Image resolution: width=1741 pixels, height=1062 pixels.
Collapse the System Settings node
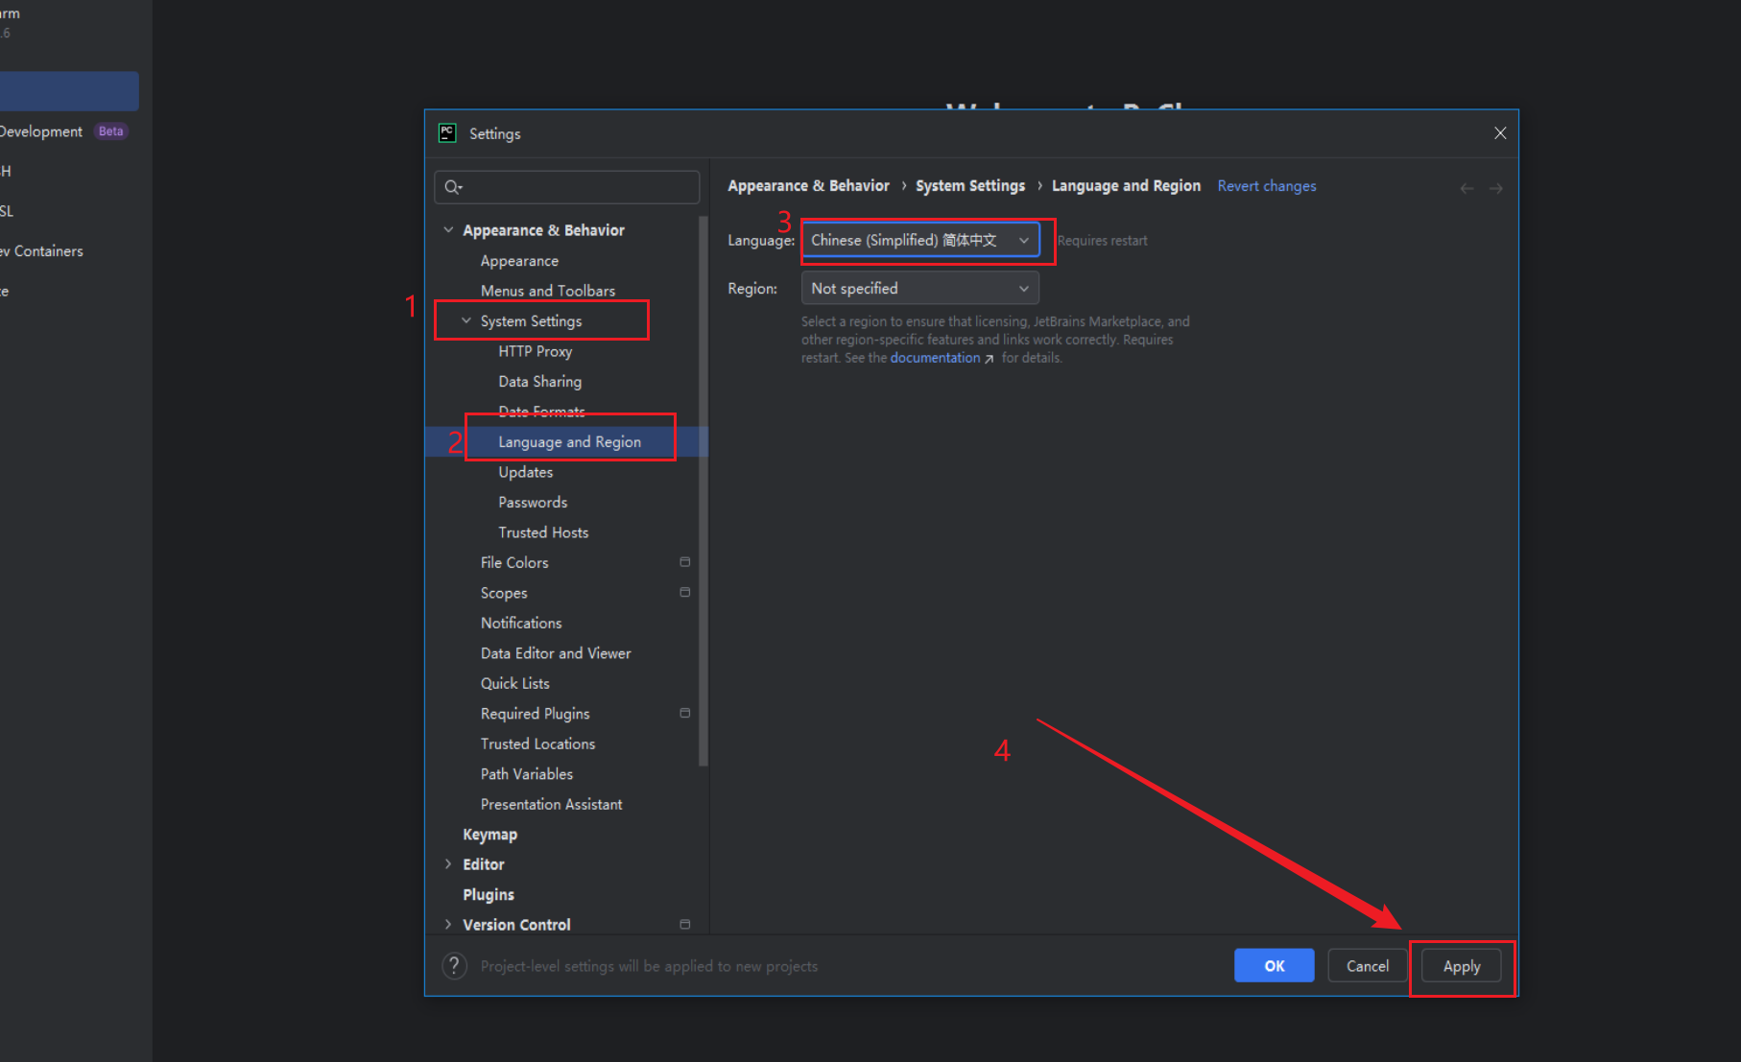[466, 321]
